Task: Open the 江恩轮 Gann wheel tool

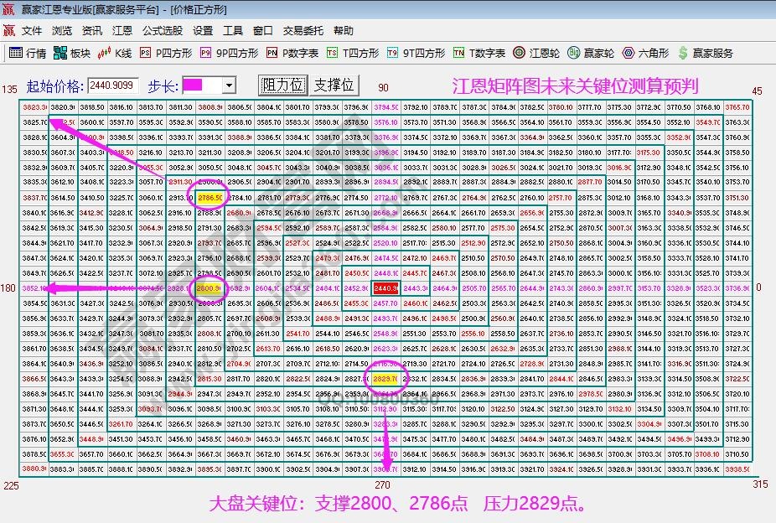Action: click(x=540, y=51)
